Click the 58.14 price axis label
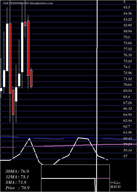 coord(128,150)
